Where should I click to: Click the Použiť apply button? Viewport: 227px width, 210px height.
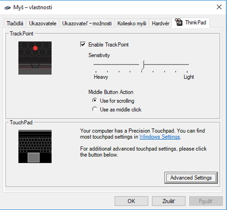pos(206,201)
